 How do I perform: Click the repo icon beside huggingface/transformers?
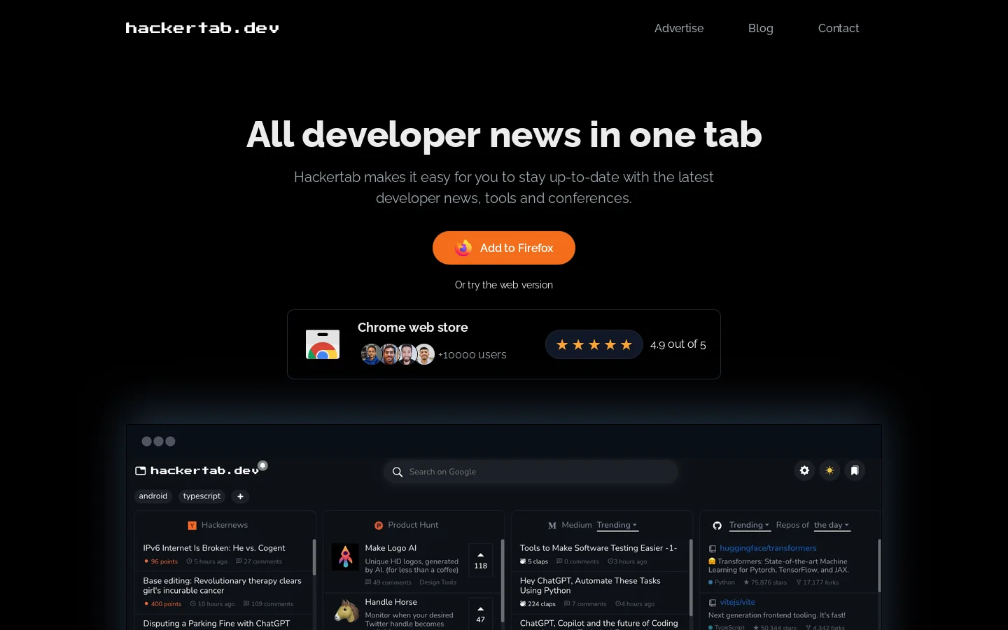(713, 549)
